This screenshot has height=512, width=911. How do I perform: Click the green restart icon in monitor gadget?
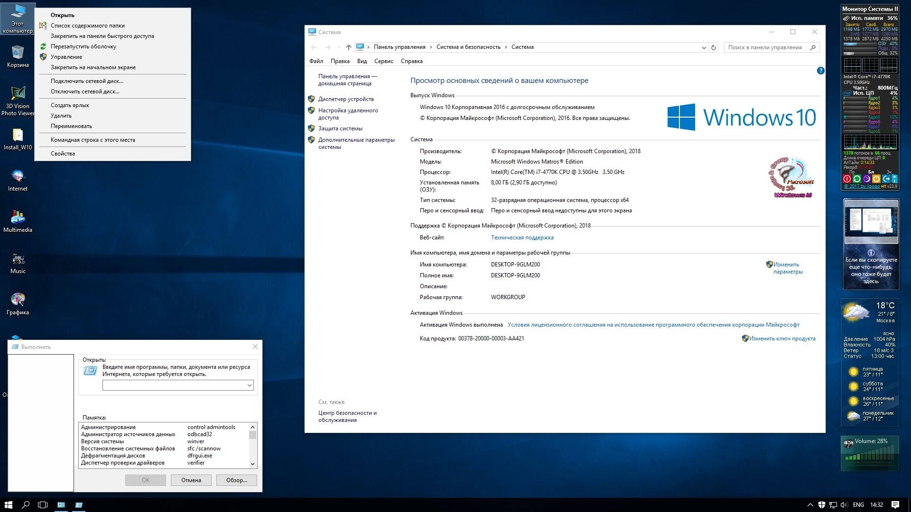tap(857, 179)
